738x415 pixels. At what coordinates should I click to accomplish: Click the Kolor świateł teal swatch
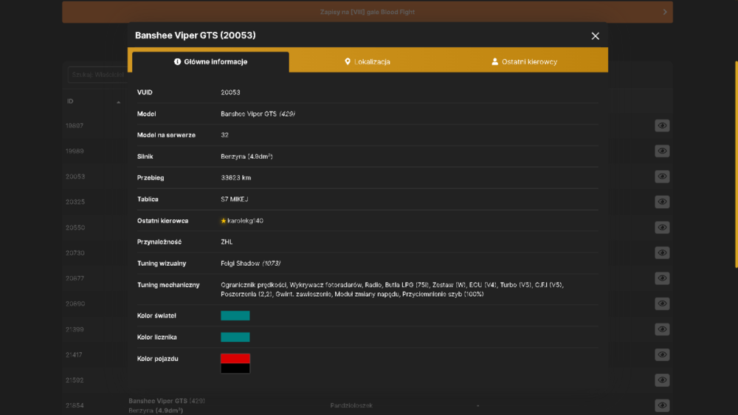235,315
